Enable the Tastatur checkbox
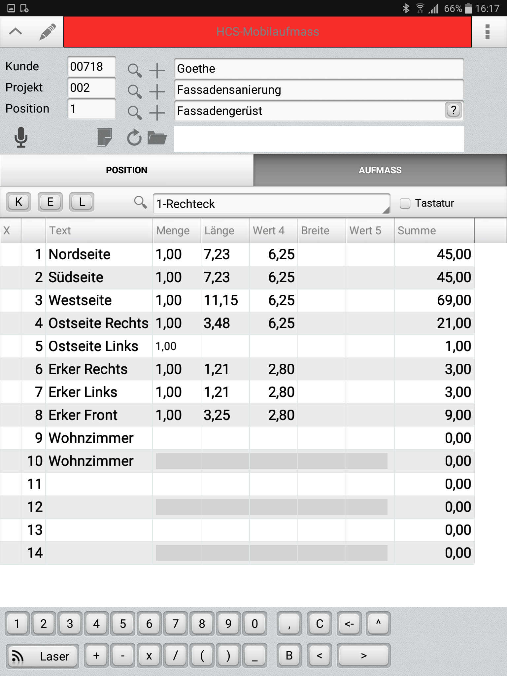 405,203
